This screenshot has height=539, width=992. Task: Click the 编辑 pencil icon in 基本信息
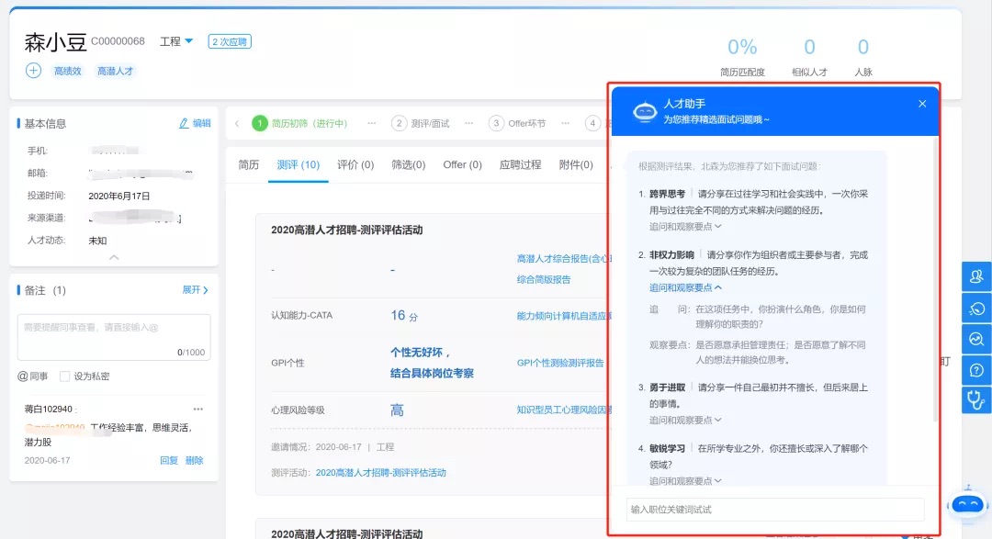pos(185,123)
